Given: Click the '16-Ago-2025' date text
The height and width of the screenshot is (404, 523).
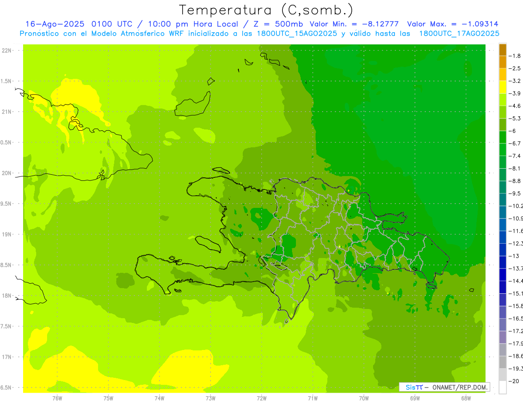Looking at the screenshot, I should click(55, 24).
